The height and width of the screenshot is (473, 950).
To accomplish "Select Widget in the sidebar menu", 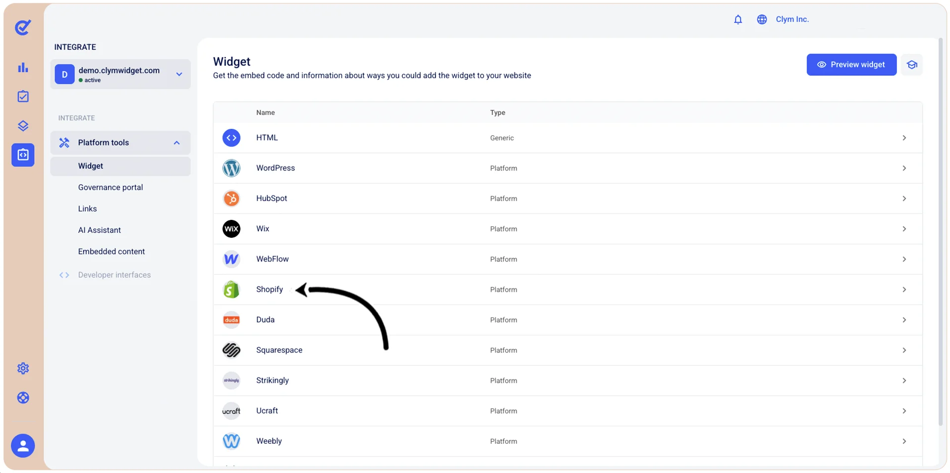I will click(x=120, y=166).
